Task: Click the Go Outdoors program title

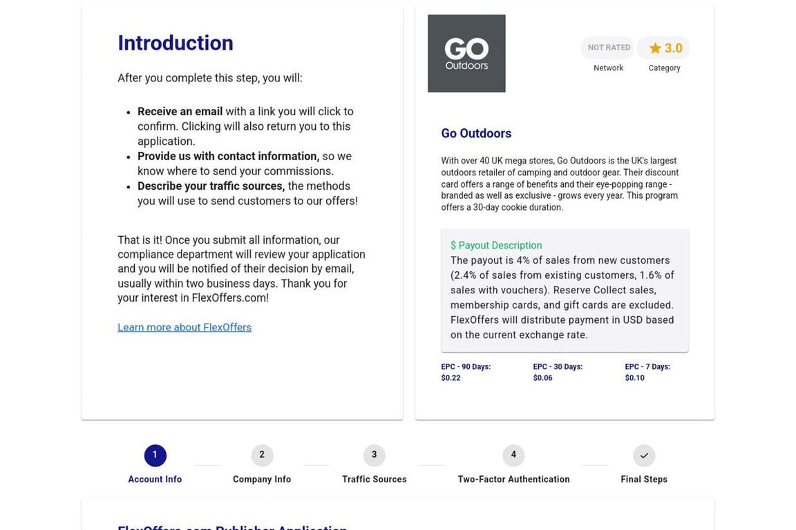Action: click(x=476, y=133)
